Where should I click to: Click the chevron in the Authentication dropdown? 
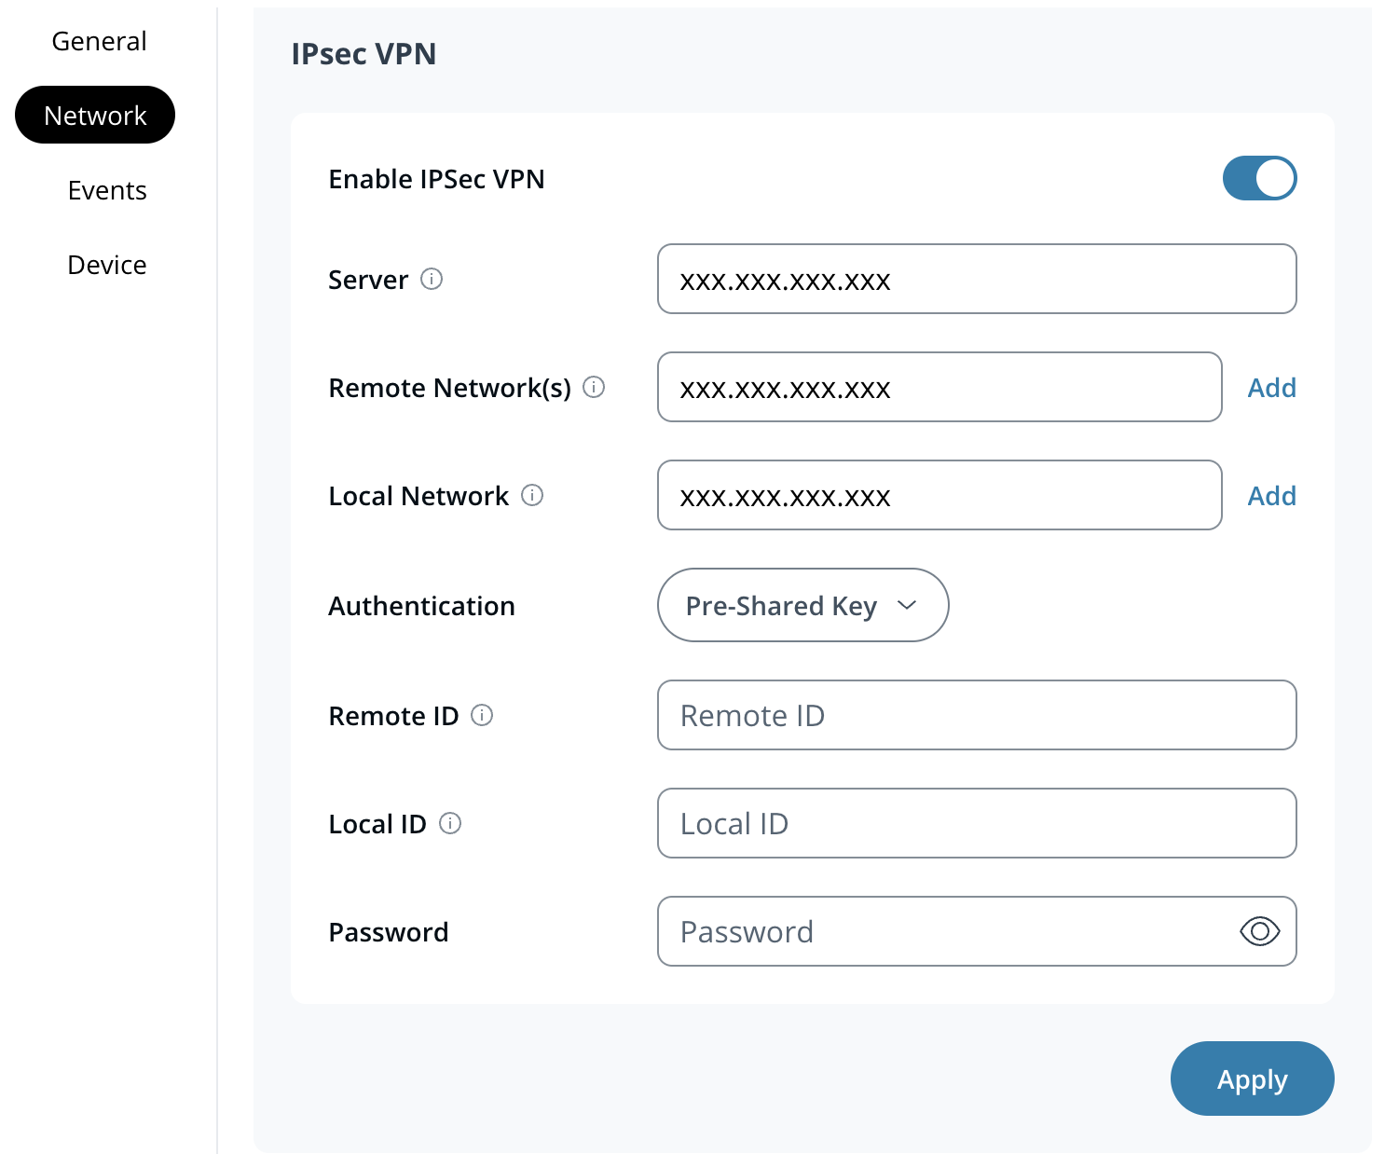coord(907,605)
